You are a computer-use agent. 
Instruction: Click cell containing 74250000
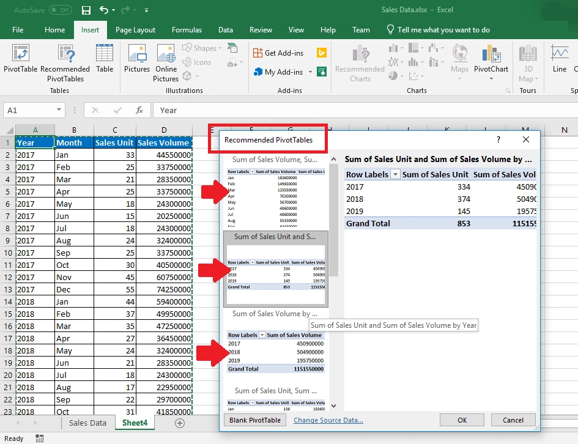pyautogui.click(x=164, y=290)
